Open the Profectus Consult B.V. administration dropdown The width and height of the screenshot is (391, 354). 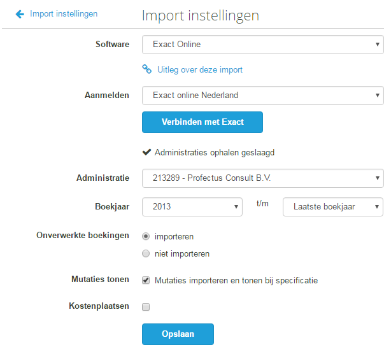pyautogui.click(x=263, y=178)
